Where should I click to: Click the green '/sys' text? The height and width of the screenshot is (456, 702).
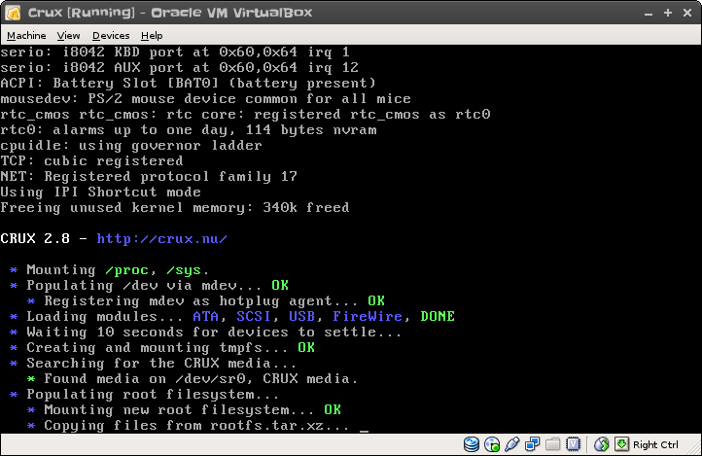tap(184, 270)
